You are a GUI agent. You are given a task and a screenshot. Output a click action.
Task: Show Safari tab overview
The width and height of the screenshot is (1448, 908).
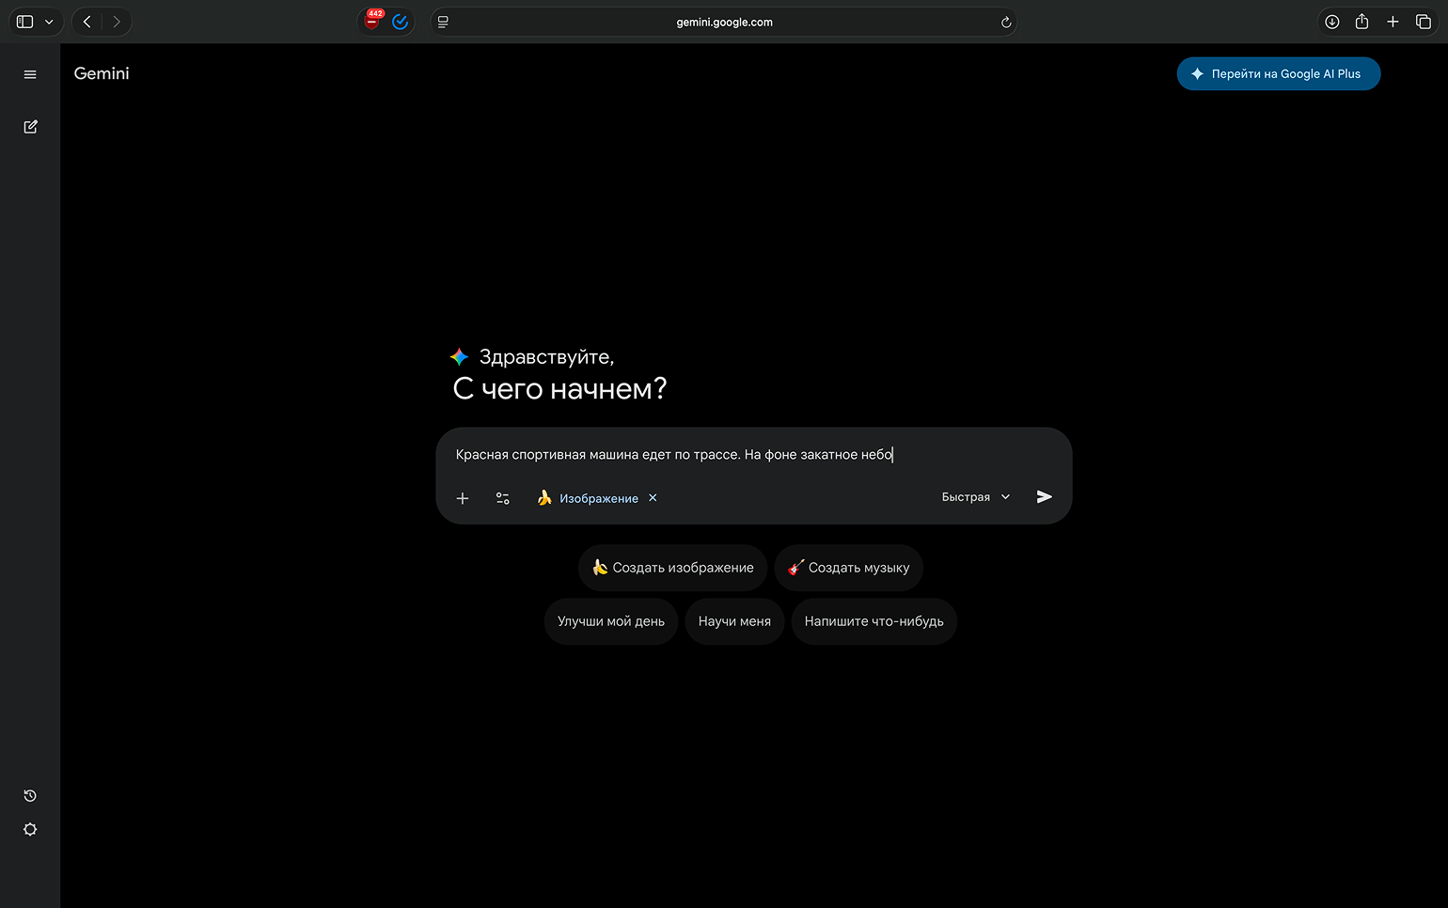tap(1424, 22)
